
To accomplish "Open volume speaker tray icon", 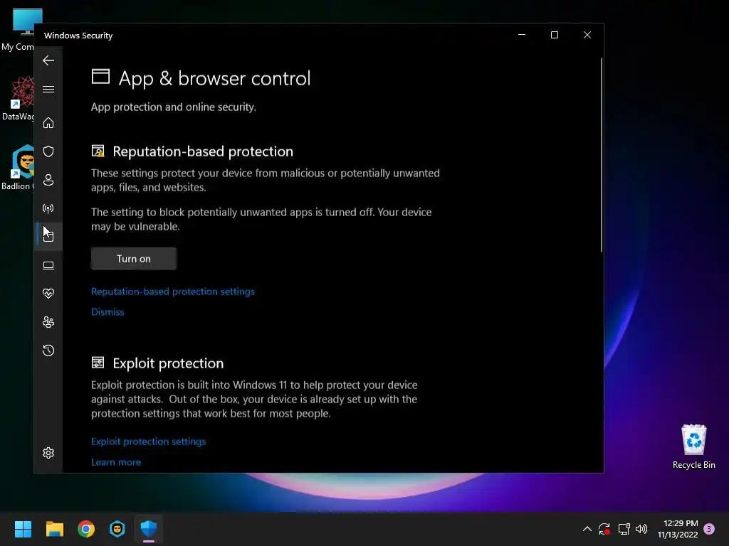I will click(641, 529).
